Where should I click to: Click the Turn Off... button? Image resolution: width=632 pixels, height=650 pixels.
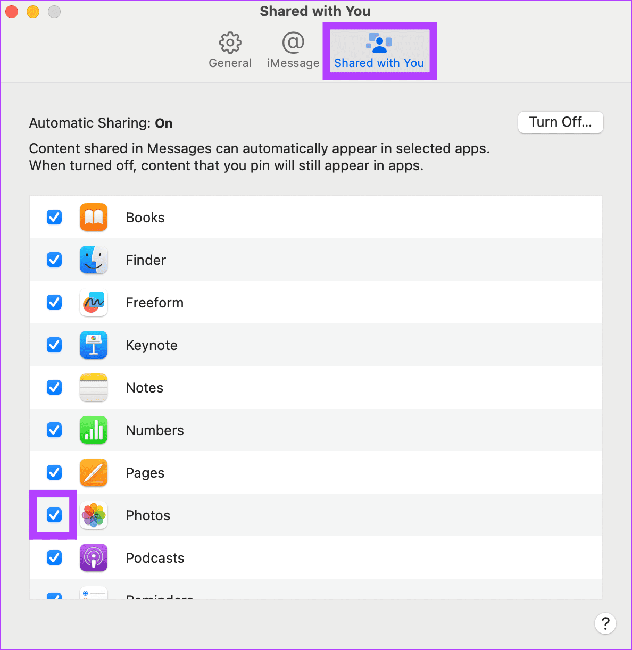coord(561,122)
